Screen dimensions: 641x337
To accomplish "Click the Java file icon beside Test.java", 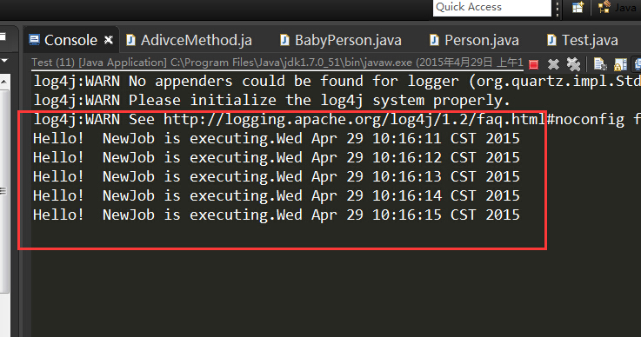I will click(551, 40).
